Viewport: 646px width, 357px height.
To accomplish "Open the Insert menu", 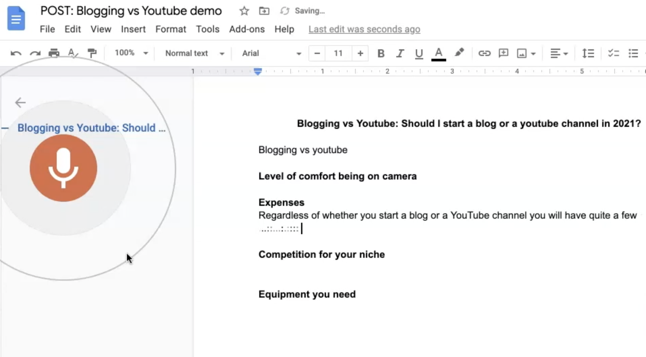I will [133, 29].
